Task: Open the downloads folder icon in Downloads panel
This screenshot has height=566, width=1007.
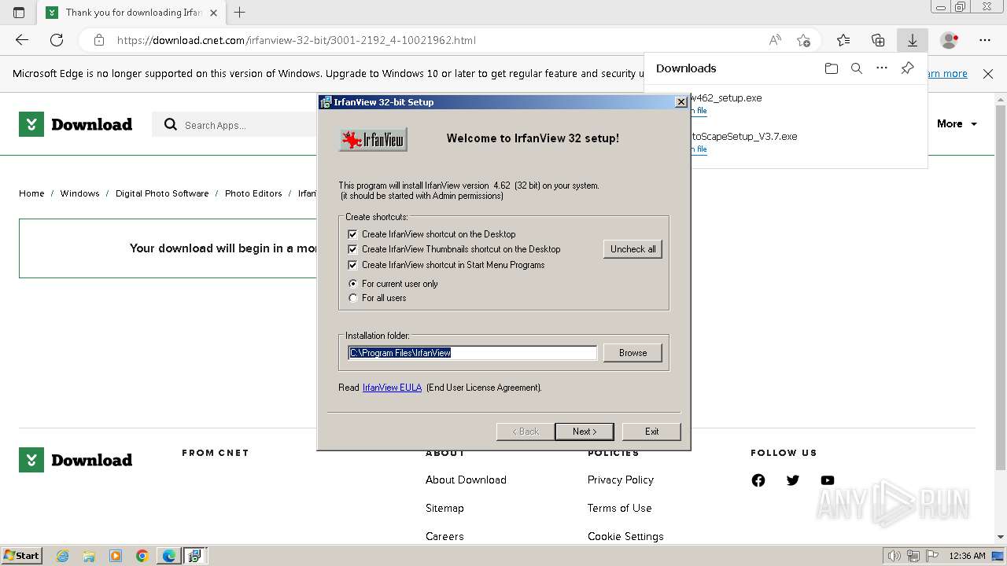Action: [x=832, y=68]
